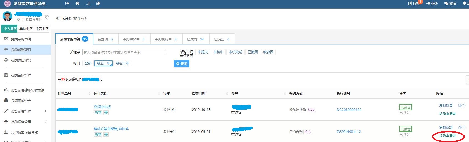Open user settings gear beside profile
The width and height of the screenshot is (469, 142).
[47, 17]
